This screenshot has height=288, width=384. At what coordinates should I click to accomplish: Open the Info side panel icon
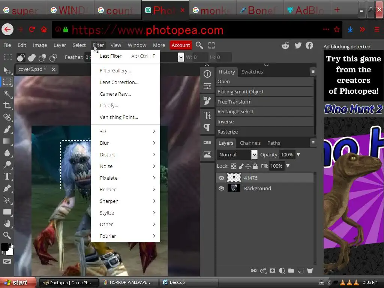coord(207,74)
